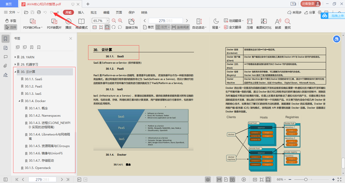Click 全文翻译 full text translation

pyautogui.click(x=232, y=27)
